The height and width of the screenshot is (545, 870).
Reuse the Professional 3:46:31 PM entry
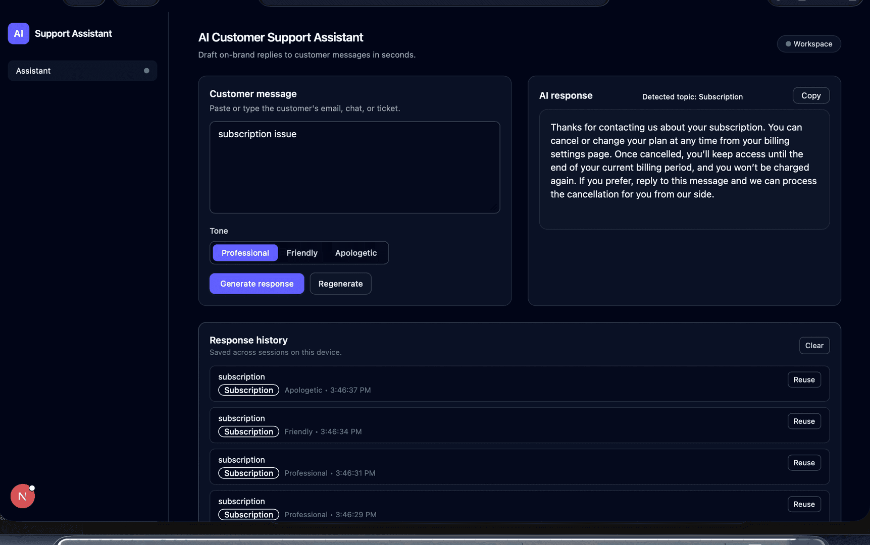(804, 463)
